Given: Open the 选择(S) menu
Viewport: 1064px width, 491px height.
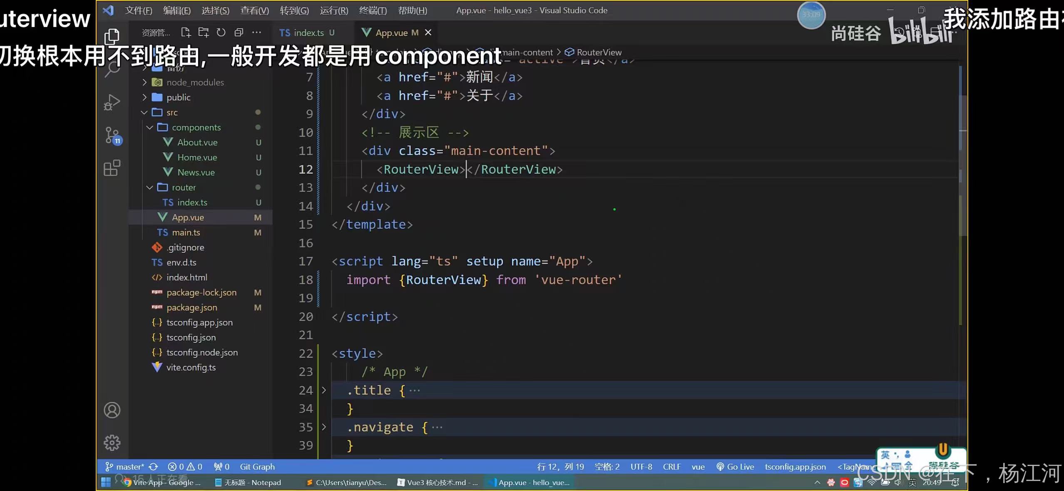Looking at the screenshot, I should [x=216, y=10].
